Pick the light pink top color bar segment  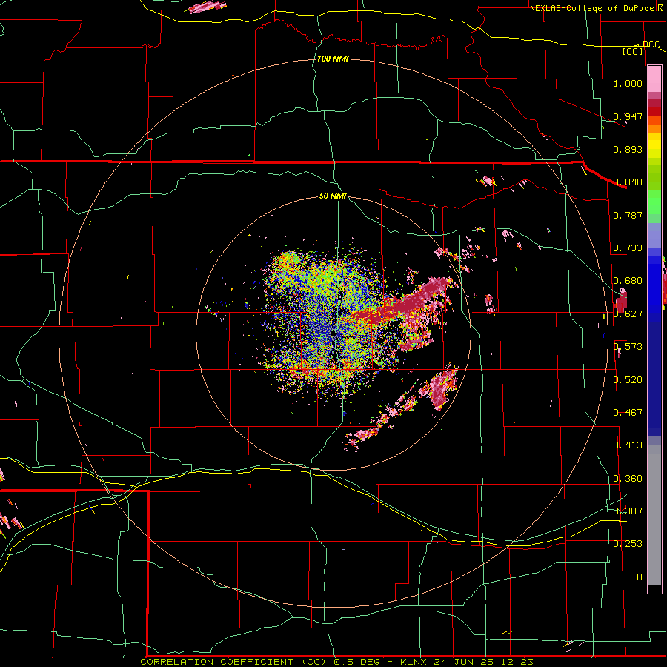click(x=654, y=79)
